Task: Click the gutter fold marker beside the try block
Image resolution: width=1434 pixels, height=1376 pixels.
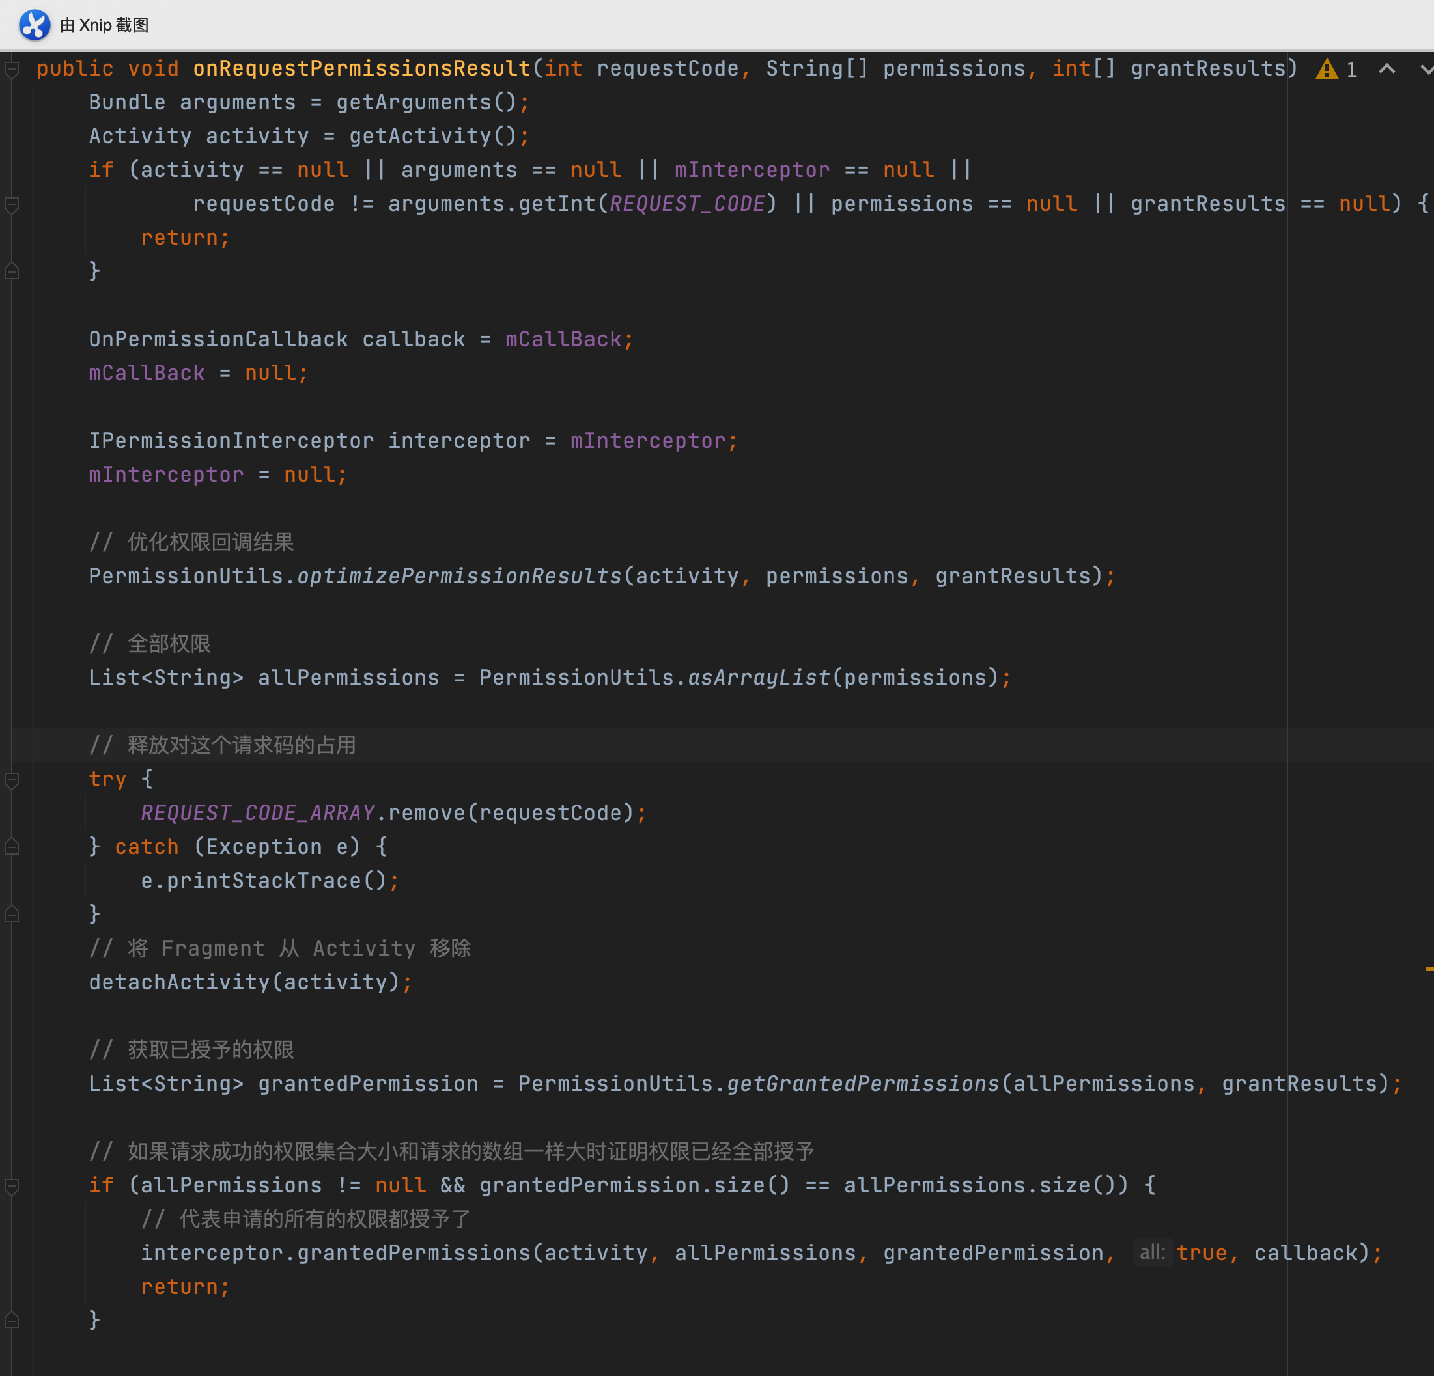Action: (x=11, y=780)
